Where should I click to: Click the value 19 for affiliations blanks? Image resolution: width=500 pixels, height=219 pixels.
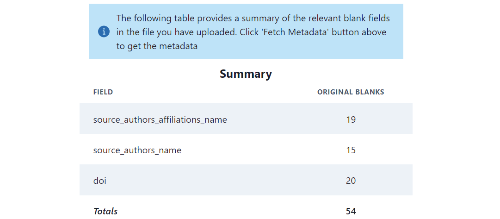pyautogui.click(x=351, y=119)
